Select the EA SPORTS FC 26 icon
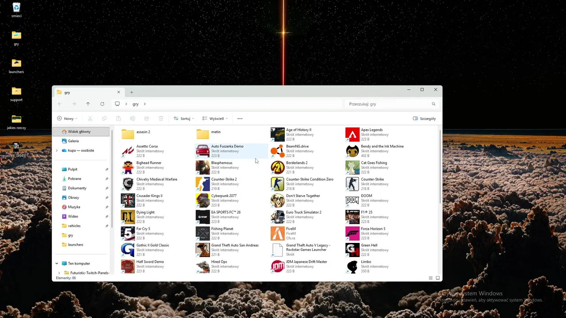Image resolution: width=566 pixels, height=318 pixels. (203, 217)
